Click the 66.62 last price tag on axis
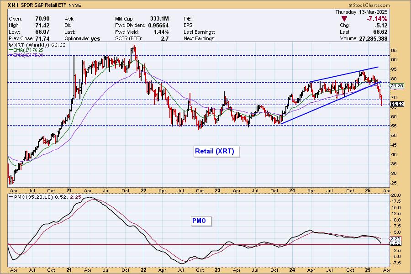The width and height of the screenshot is (411, 274). pos(397,104)
